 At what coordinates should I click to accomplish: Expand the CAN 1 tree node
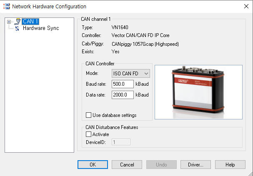coord(9,22)
